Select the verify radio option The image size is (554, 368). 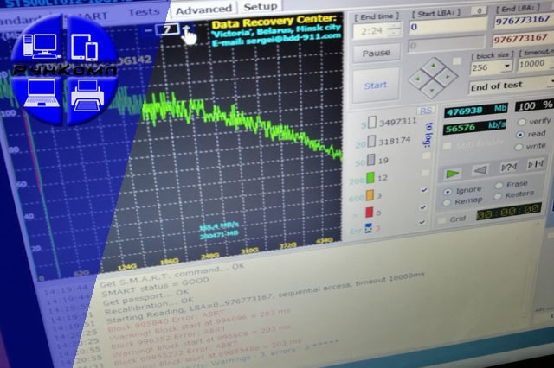[x=520, y=122]
